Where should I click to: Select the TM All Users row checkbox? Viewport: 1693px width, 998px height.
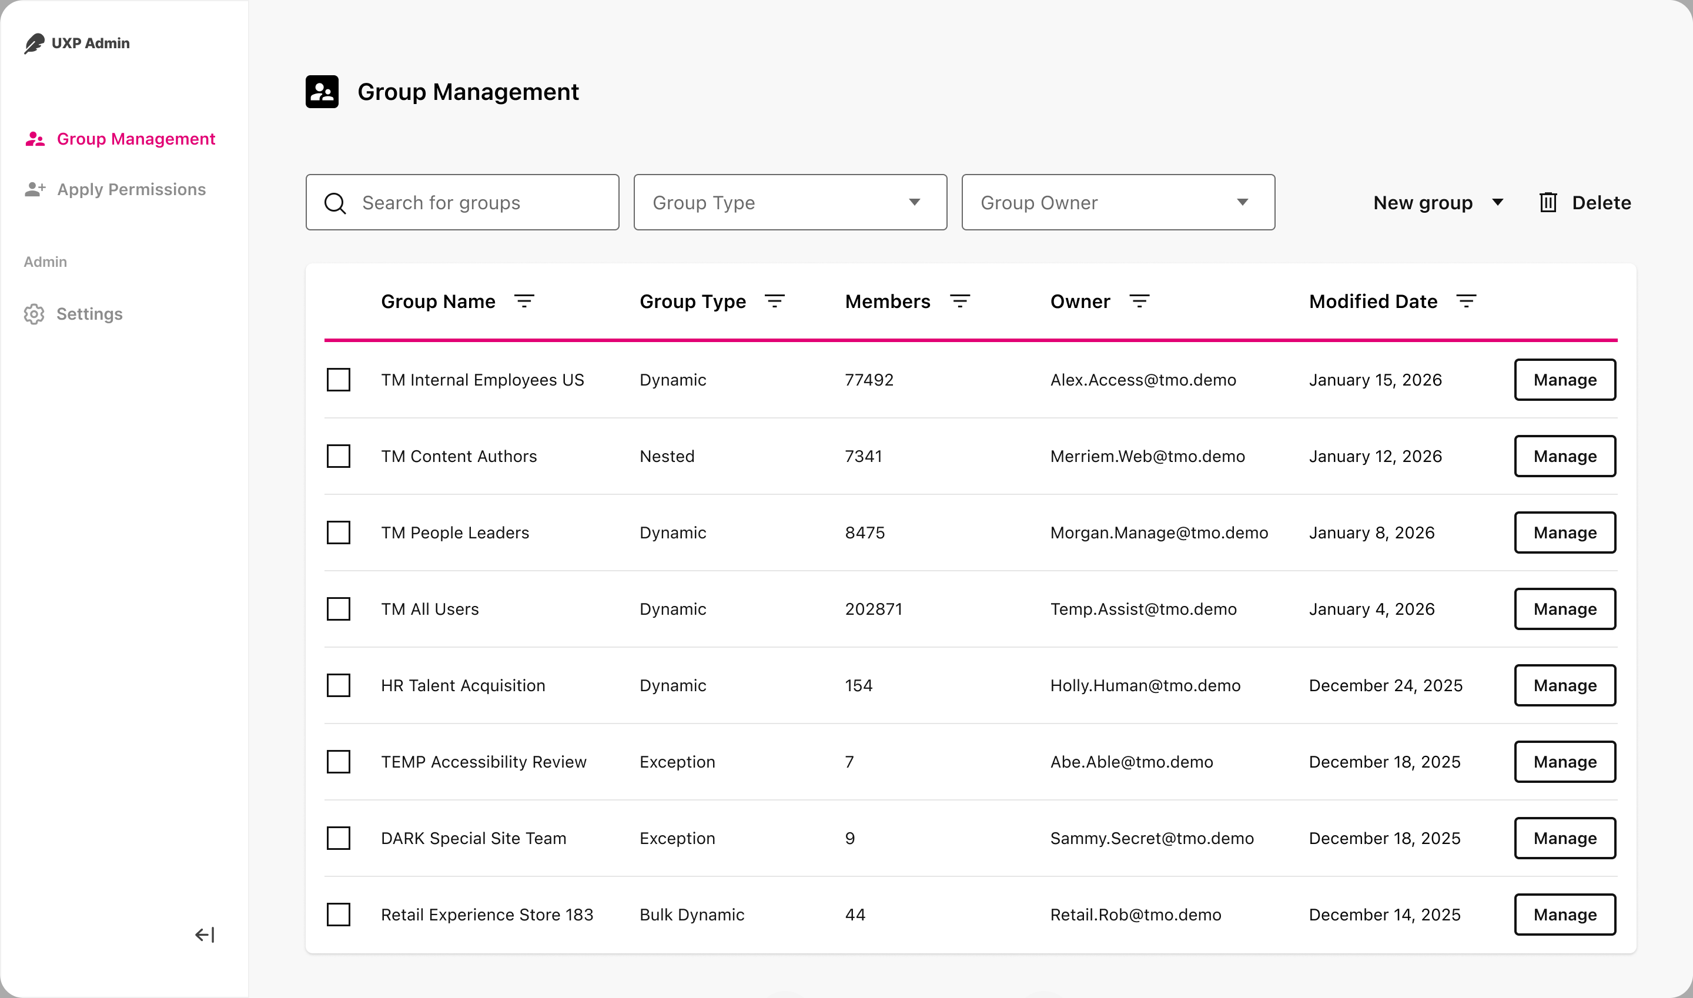tap(339, 609)
